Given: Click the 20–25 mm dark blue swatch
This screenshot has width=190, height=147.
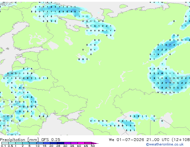Looking at the screenshot, I should pos(54,143).
